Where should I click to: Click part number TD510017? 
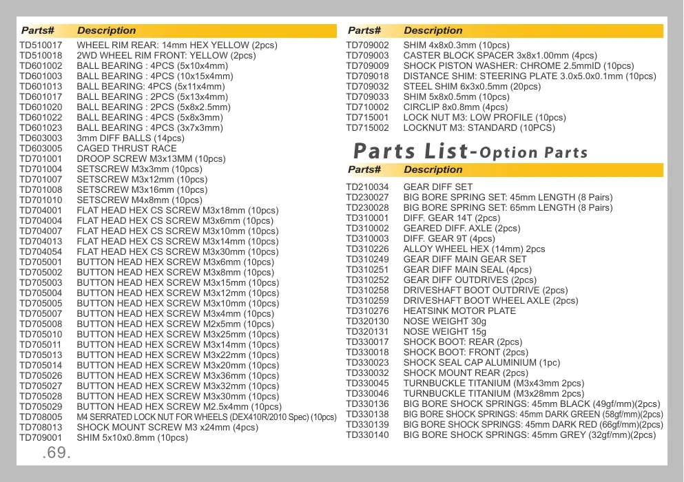click(x=41, y=45)
